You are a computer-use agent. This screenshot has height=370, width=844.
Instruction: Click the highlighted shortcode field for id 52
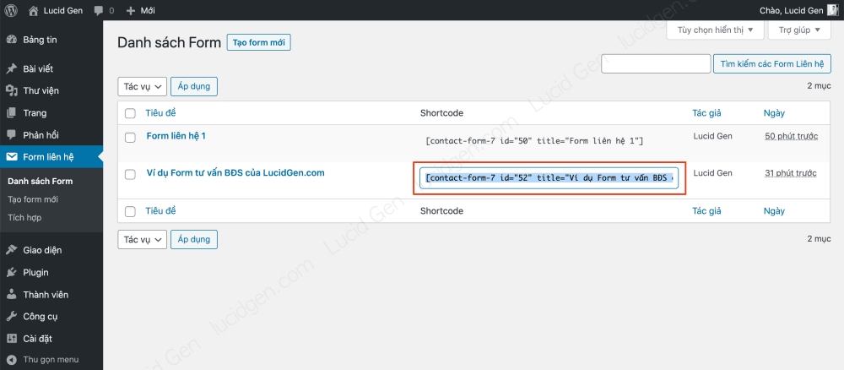coord(549,178)
